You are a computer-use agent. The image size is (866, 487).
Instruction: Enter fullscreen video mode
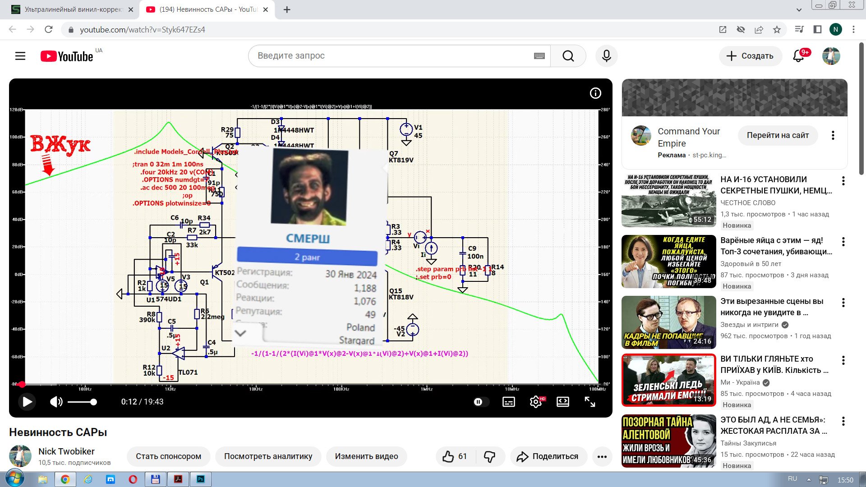point(590,402)
